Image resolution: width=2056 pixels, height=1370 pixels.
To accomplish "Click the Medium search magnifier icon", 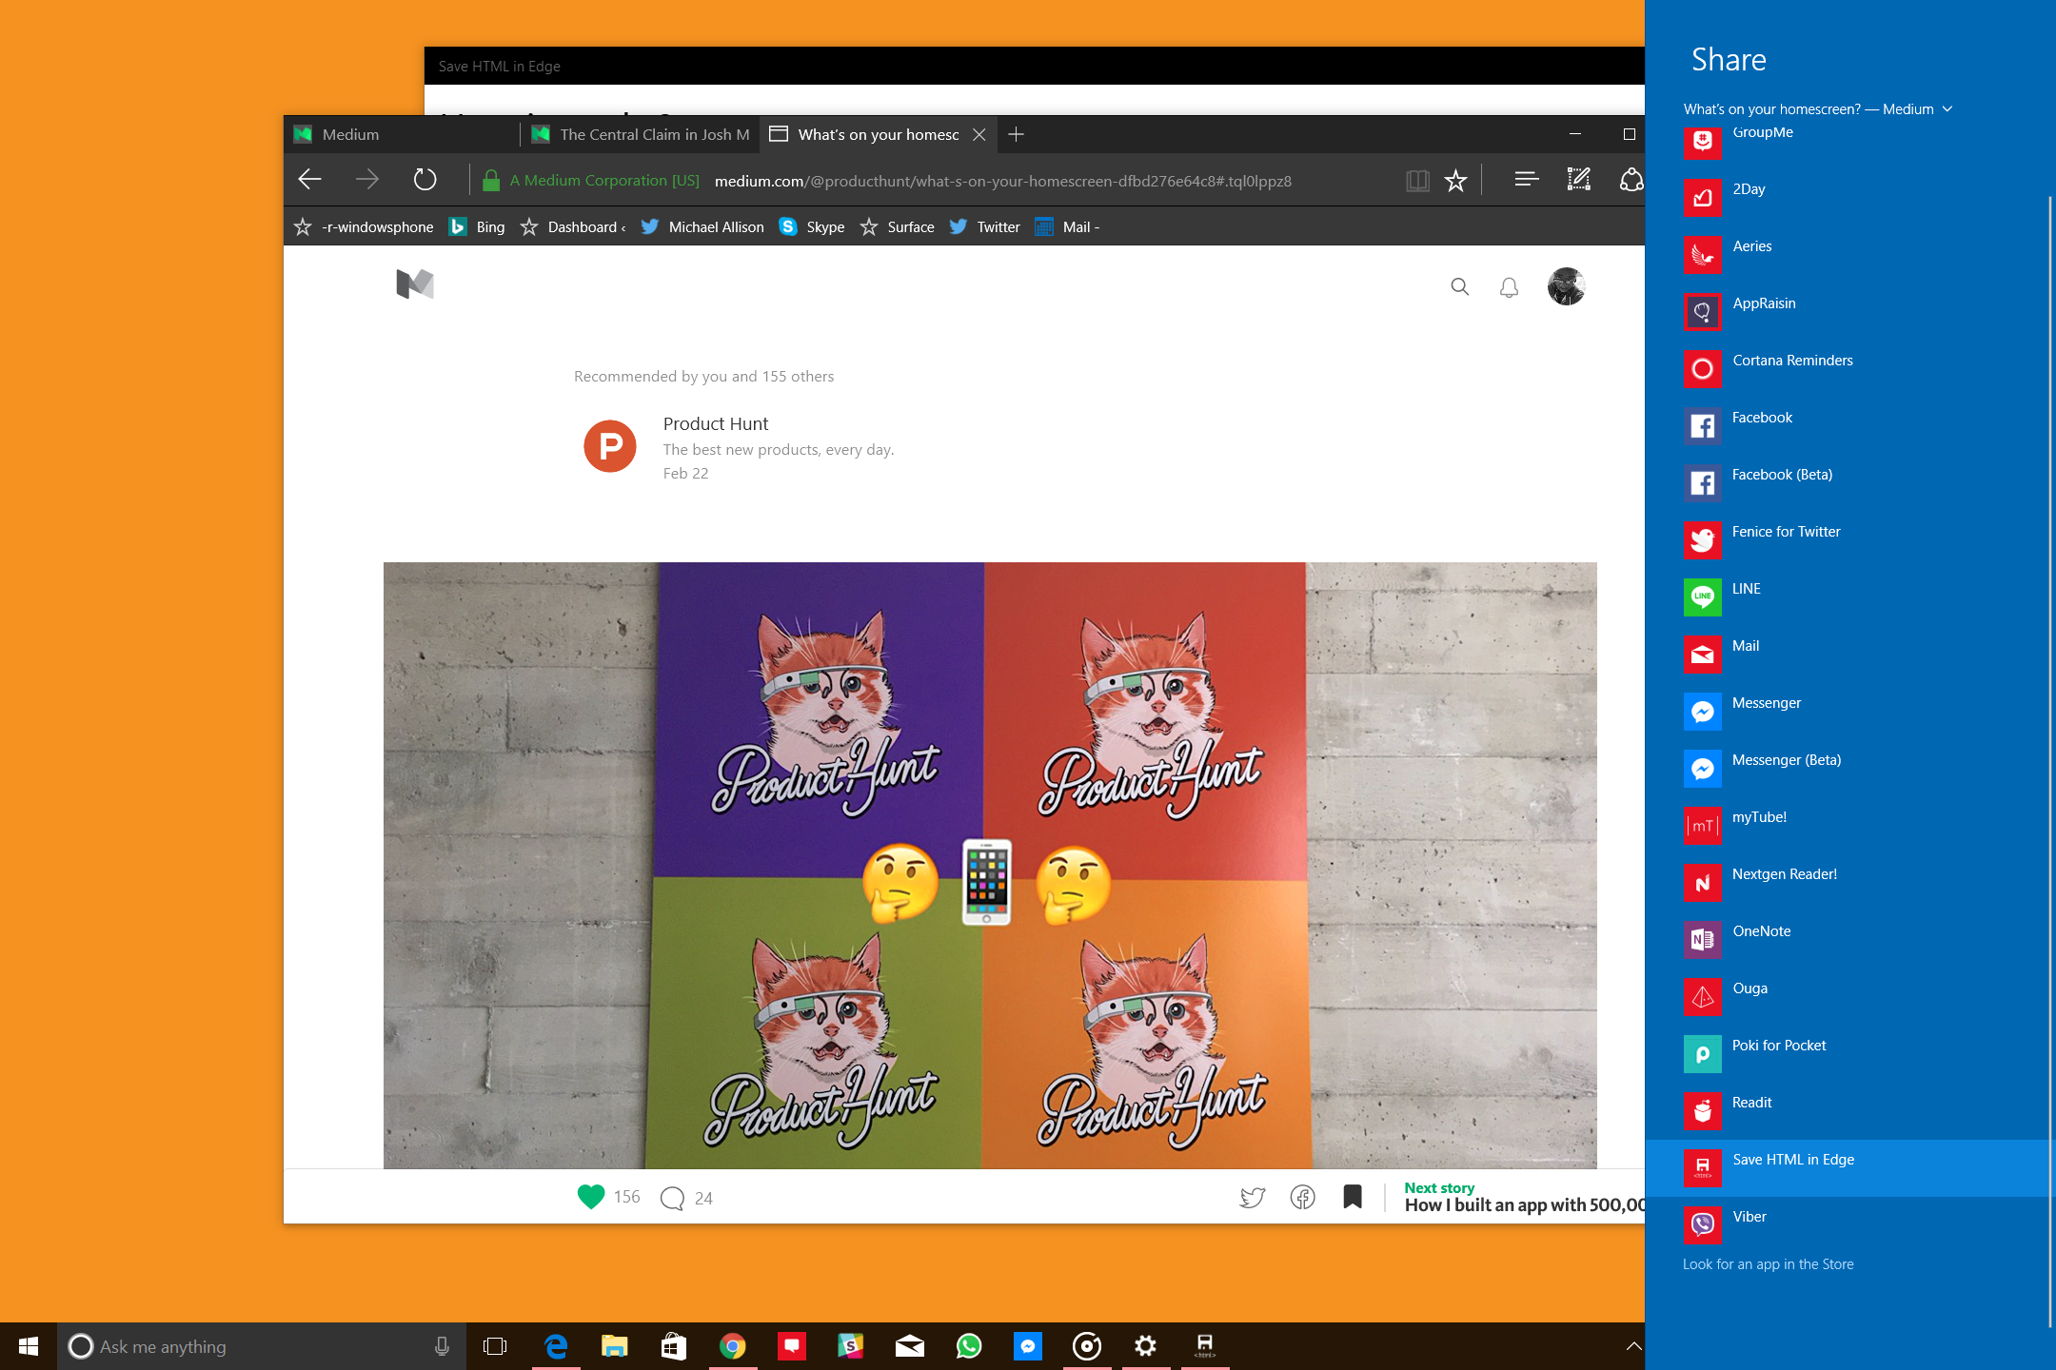I will (1459, 286).
